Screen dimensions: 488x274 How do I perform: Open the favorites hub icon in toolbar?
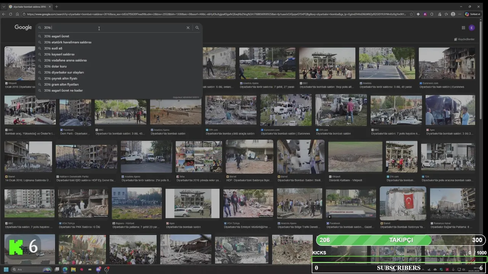click(446, 14)
